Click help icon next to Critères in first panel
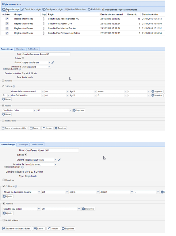 pyautogui.click(x=14, y=86)
